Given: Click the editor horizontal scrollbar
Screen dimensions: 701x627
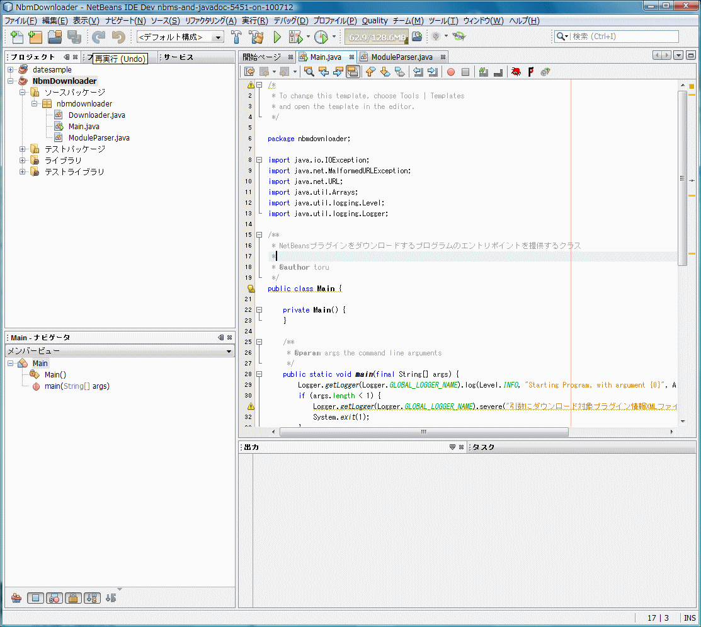Looking at the screenshot, I should 423,432.
